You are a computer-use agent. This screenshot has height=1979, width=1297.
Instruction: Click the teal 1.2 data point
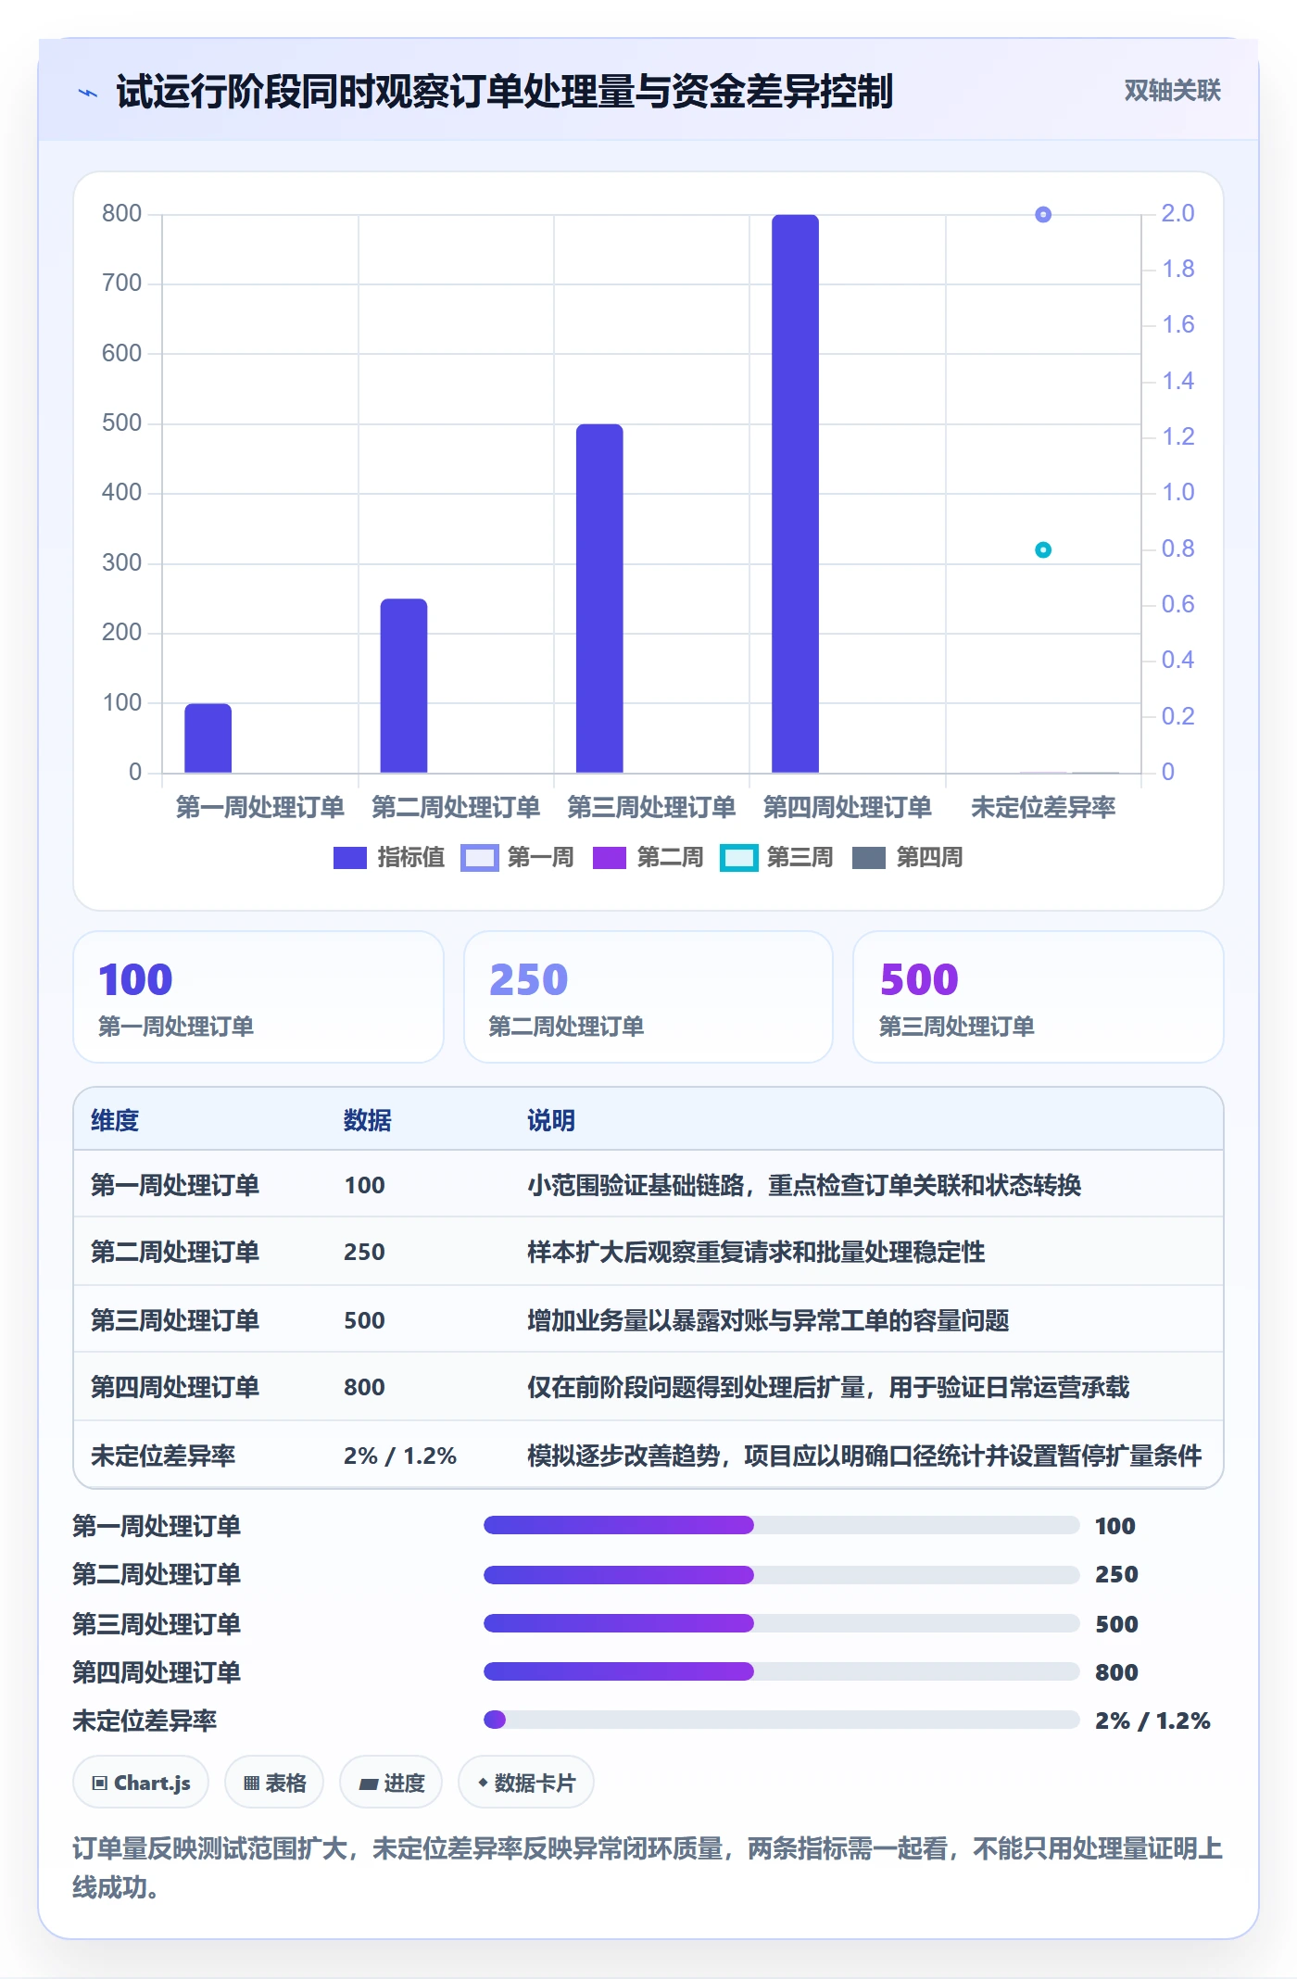(x=1043, y=550)
